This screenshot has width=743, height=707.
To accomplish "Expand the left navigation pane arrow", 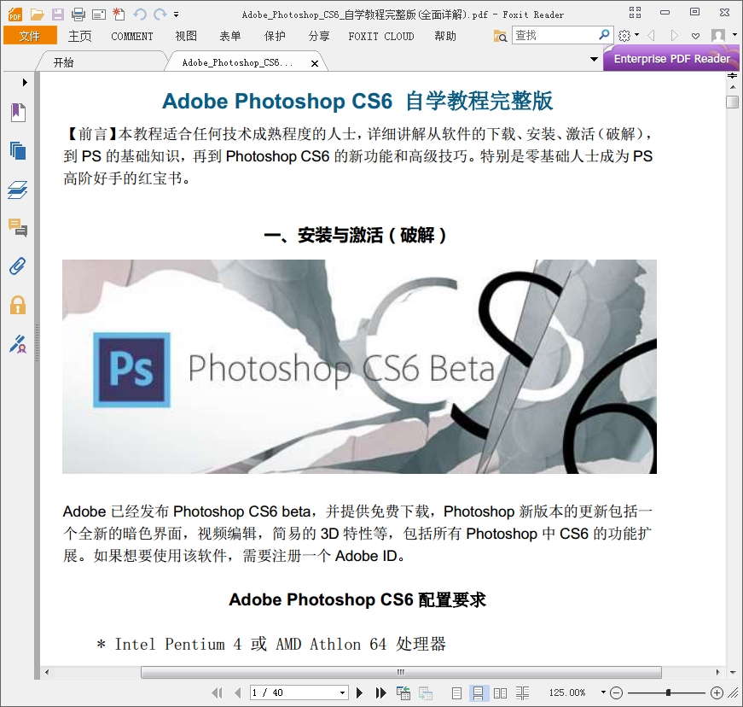I will 25,82.
